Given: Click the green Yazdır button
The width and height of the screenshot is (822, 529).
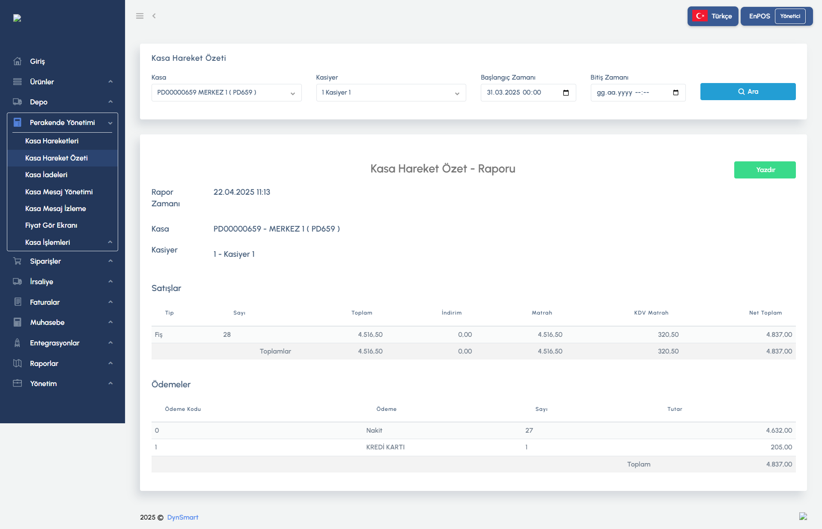Looking at the screenshot, I should click(x=765, y=170).
